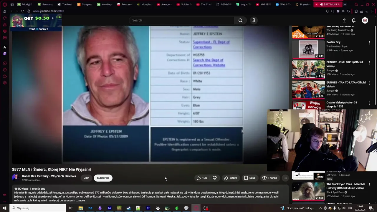This screenshot has height=212, width=377.
Task: Open Kanał Bez Cenzury - Wojciech Dzierwa channel link
Action: point(49,176)
